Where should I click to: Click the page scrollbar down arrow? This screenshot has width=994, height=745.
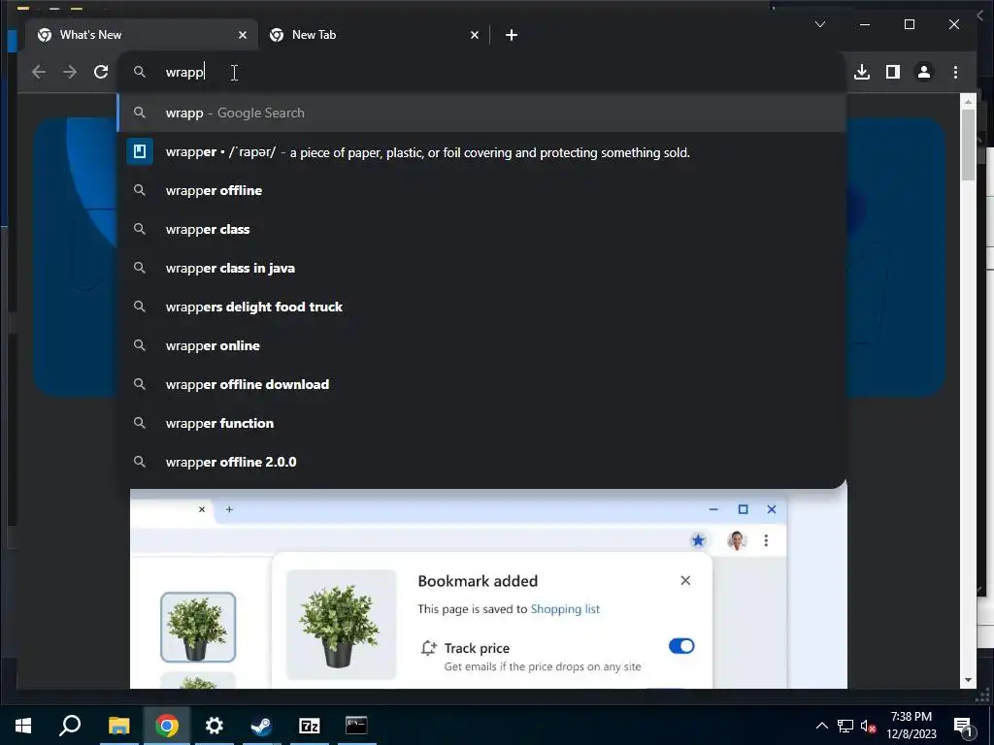968,680
